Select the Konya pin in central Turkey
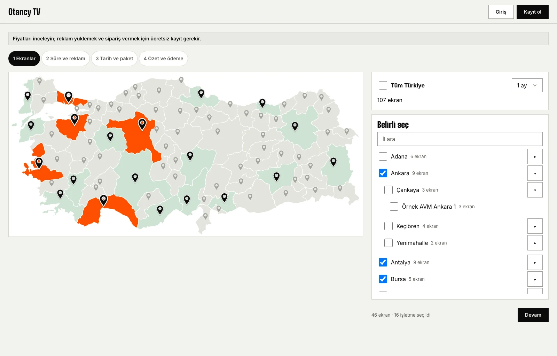This screenshot has width=557, height=356. pos(135,178)
